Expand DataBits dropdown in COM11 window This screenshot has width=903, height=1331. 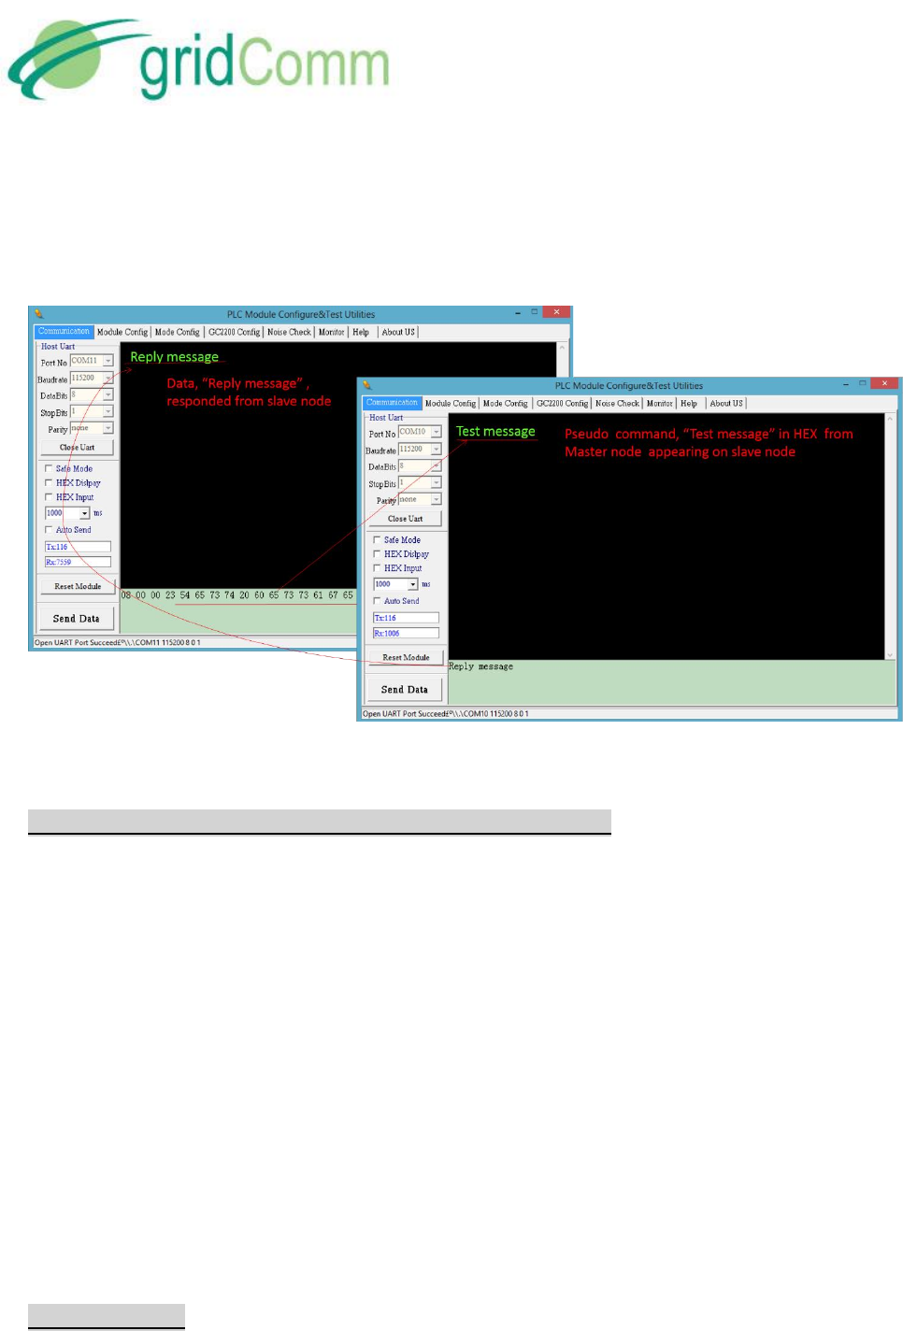pyautogui.click(x=108, y=395)
